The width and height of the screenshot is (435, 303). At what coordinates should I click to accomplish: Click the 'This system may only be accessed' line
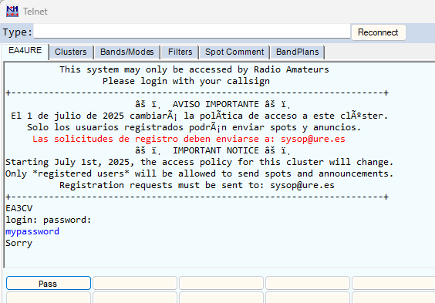tap(194, 69)
